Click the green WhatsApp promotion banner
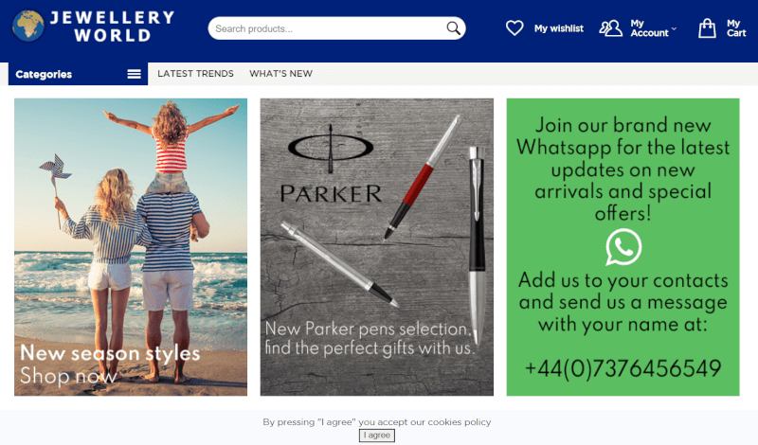 click(x=623, y=247)
